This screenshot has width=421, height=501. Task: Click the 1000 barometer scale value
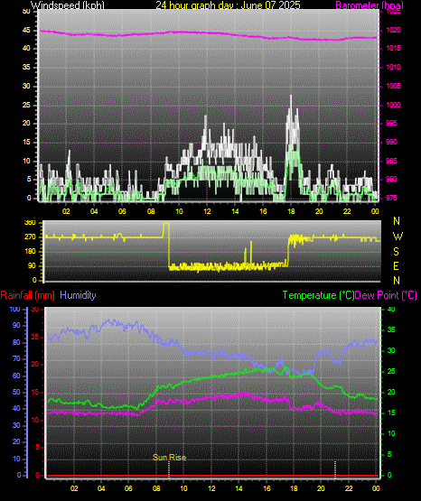(394, 105)
